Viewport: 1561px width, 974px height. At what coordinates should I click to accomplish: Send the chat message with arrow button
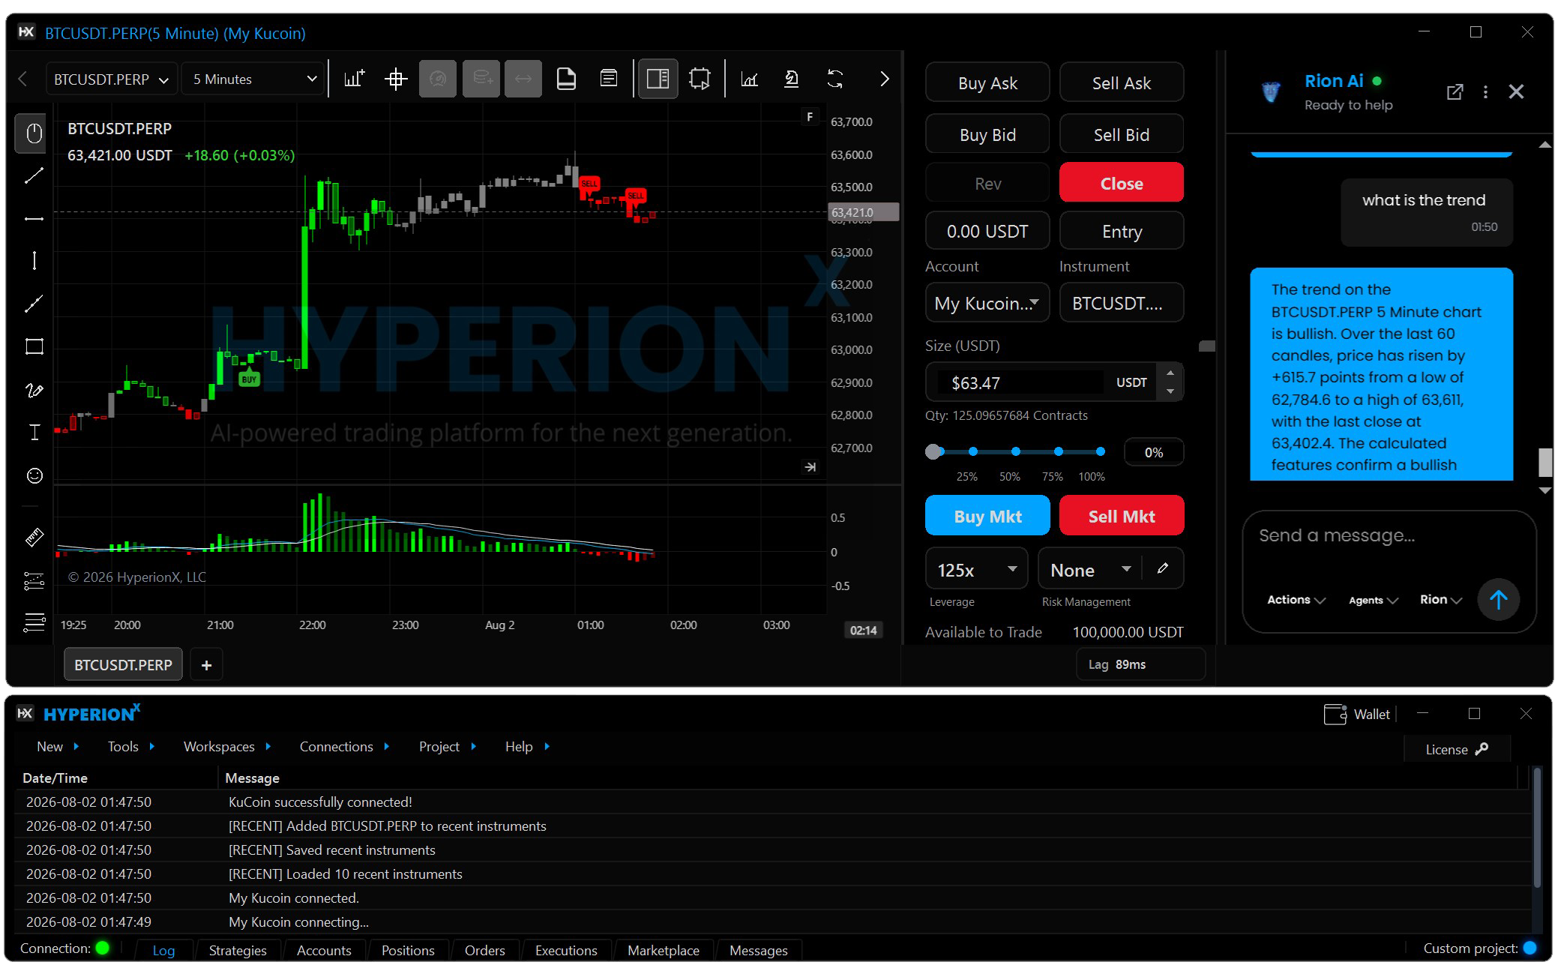click(x=1498, y=599)
